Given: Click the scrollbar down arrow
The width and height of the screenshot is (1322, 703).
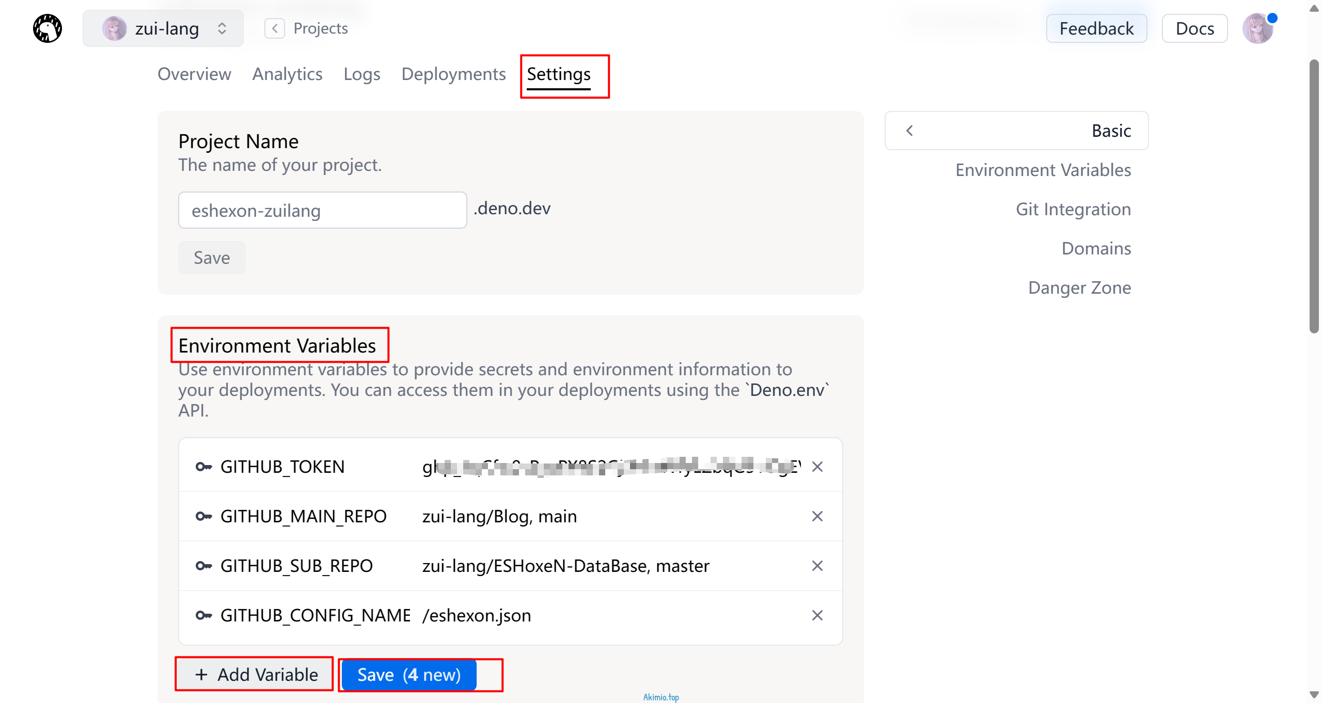Looking at the screenshot, I should (1314, 695).
